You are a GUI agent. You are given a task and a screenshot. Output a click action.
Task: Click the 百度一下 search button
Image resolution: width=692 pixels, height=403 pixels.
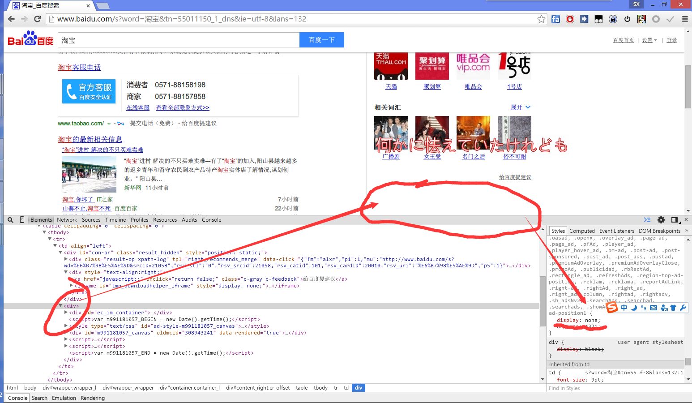pyautogui.click(x=322, y=40)
